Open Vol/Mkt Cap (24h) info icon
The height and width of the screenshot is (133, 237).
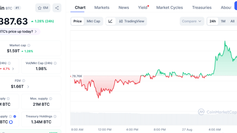[55, 63]
